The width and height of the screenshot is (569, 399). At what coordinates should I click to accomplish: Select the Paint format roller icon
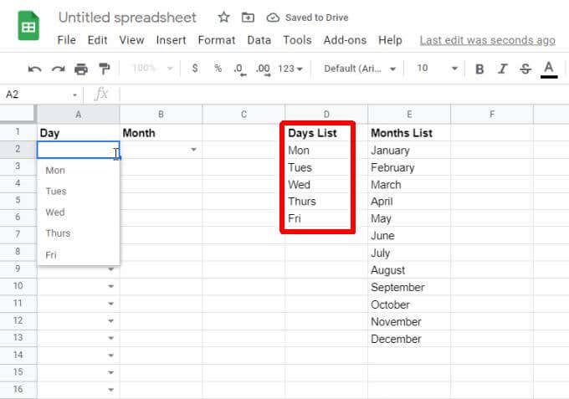point(105,69)
